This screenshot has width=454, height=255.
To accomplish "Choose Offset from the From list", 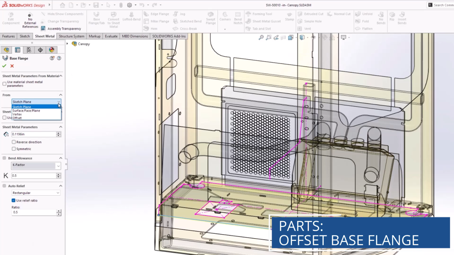I will click(x=36, y=118).
